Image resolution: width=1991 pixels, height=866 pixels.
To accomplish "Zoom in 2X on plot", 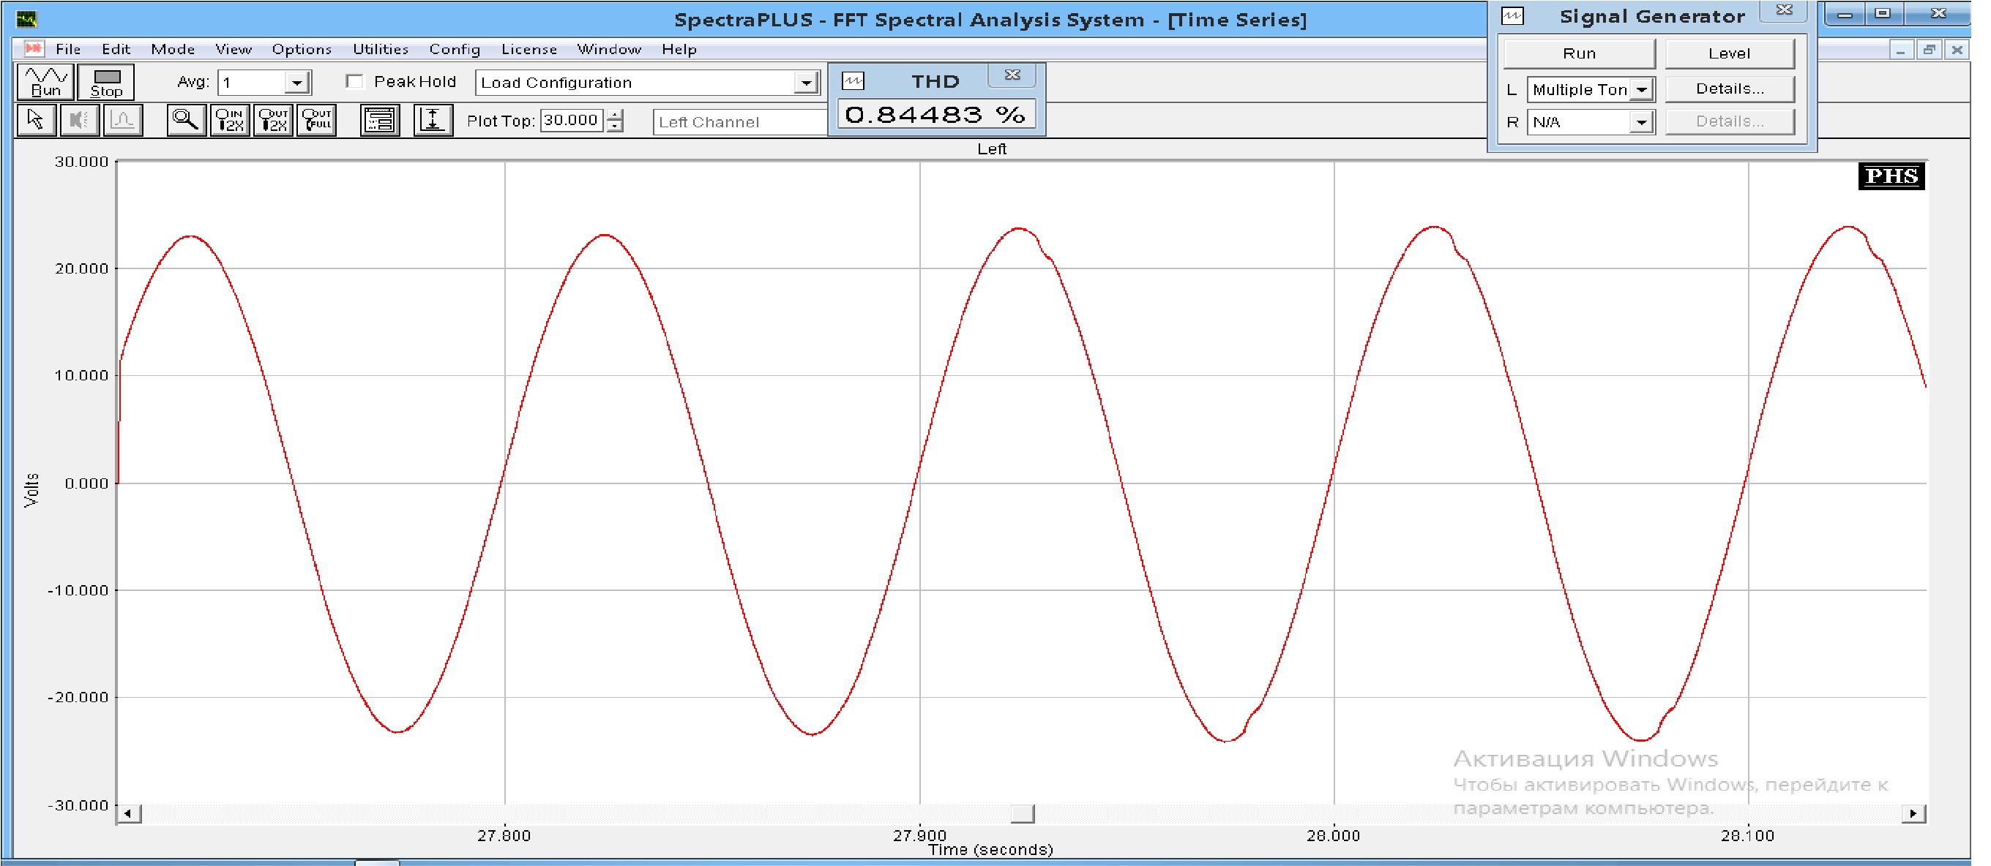I will tap(230, 121).
